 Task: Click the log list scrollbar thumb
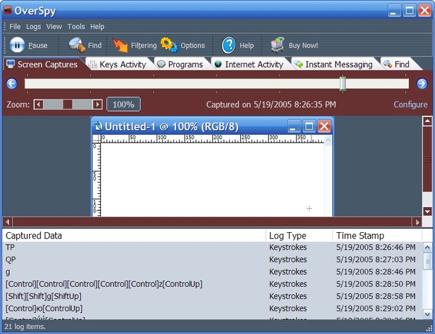[x=427, y=261]
